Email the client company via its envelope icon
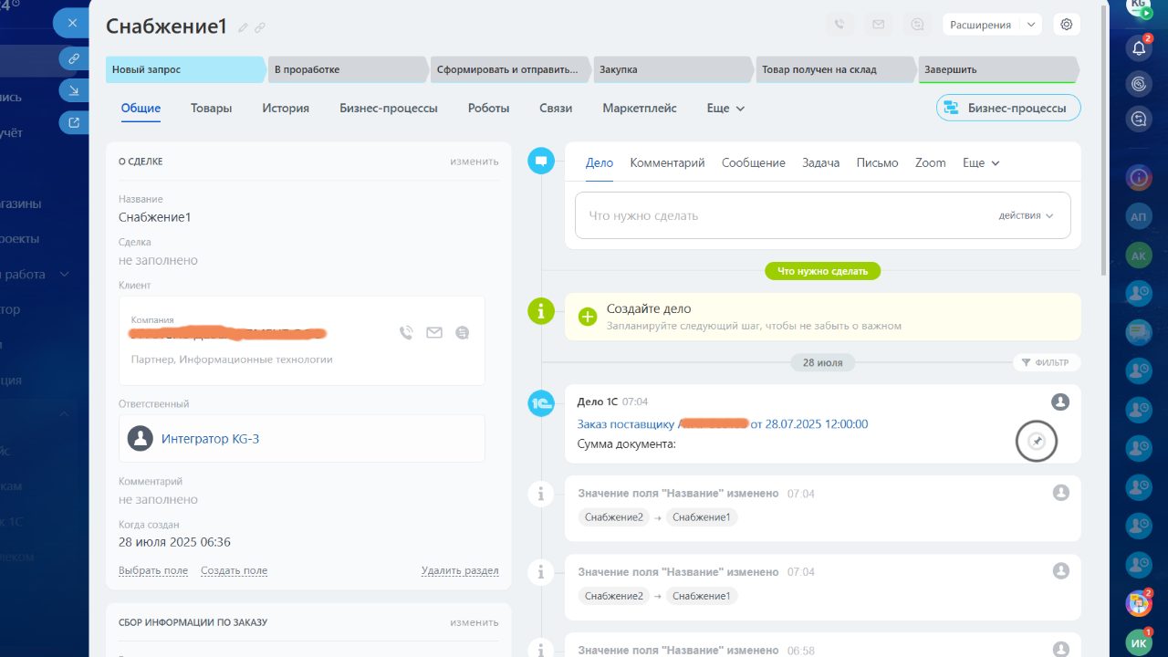This screenshot has width=1168, height=657. coord(434,333)
